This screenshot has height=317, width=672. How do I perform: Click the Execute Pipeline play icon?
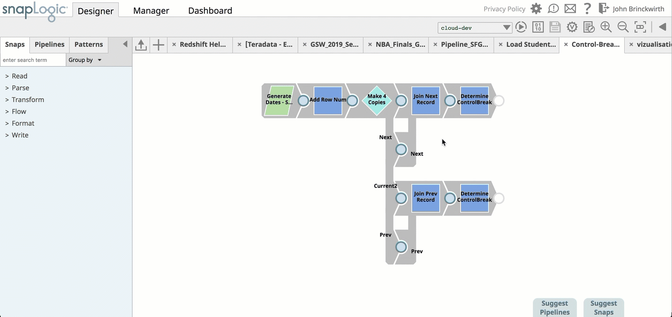point(521,27)
